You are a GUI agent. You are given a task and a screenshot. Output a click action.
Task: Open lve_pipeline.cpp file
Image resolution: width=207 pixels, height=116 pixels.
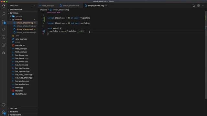pyautogui.click(x=23, y=68)
